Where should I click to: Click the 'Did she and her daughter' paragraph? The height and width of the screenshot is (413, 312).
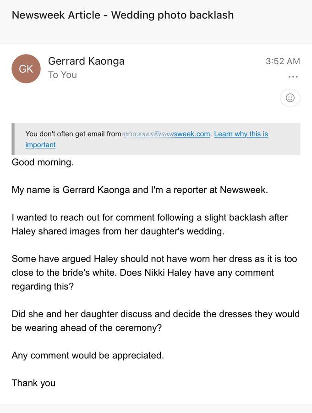pyautogui.click(x=155, y=321)
